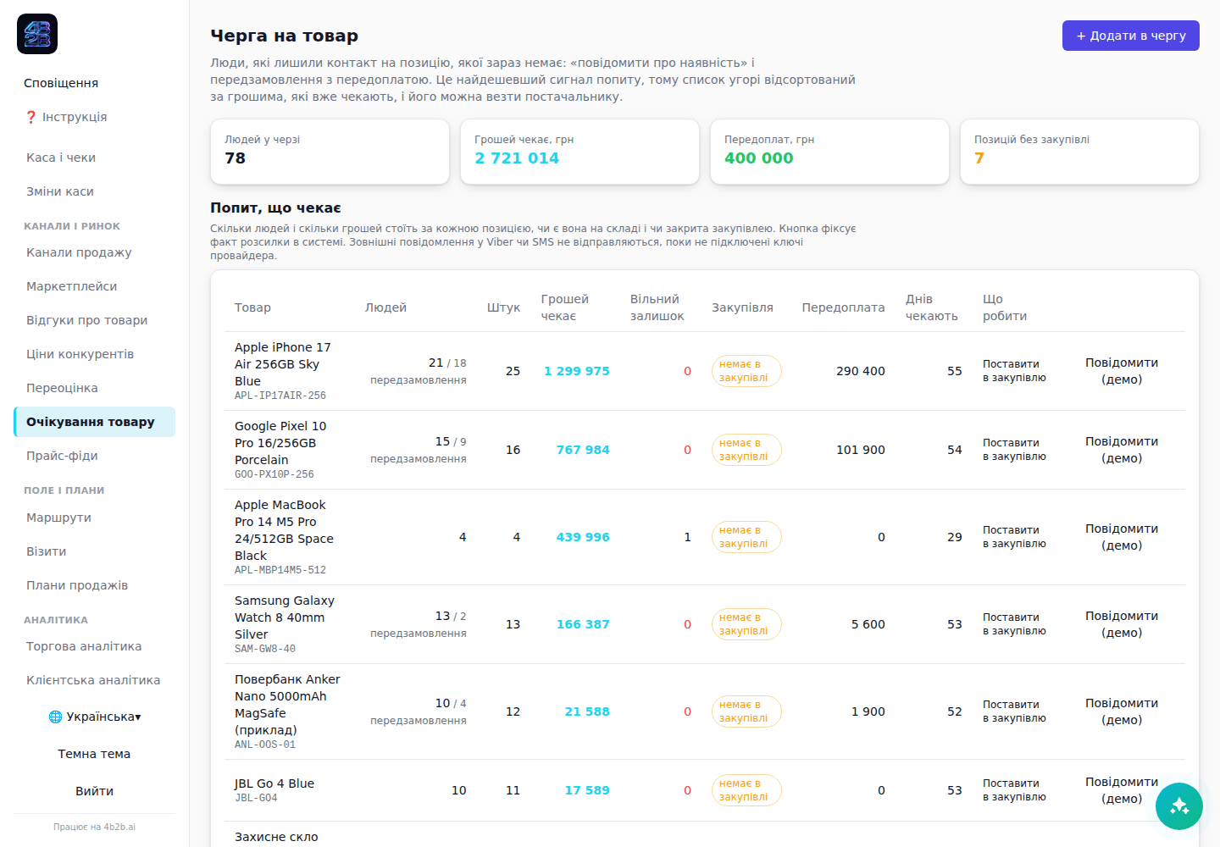Image resolution: width=1220 pixels, height=847 pixels.
Task: Click the amount 1 299 975
Action: point(577,371)
